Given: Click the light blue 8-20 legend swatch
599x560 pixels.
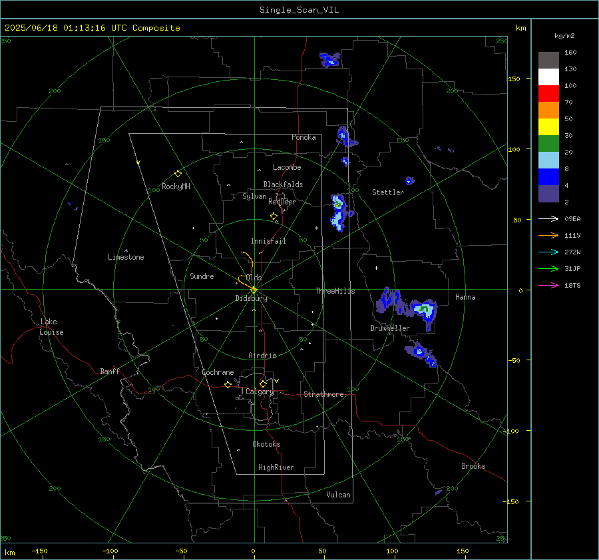Looking at the screenshot, I should [548, 160].
